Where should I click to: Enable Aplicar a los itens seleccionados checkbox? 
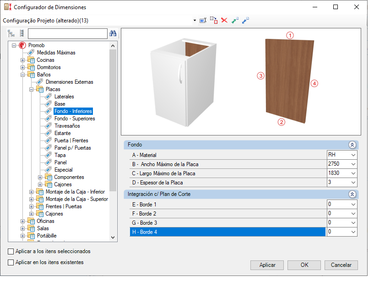tap(11, 251)
